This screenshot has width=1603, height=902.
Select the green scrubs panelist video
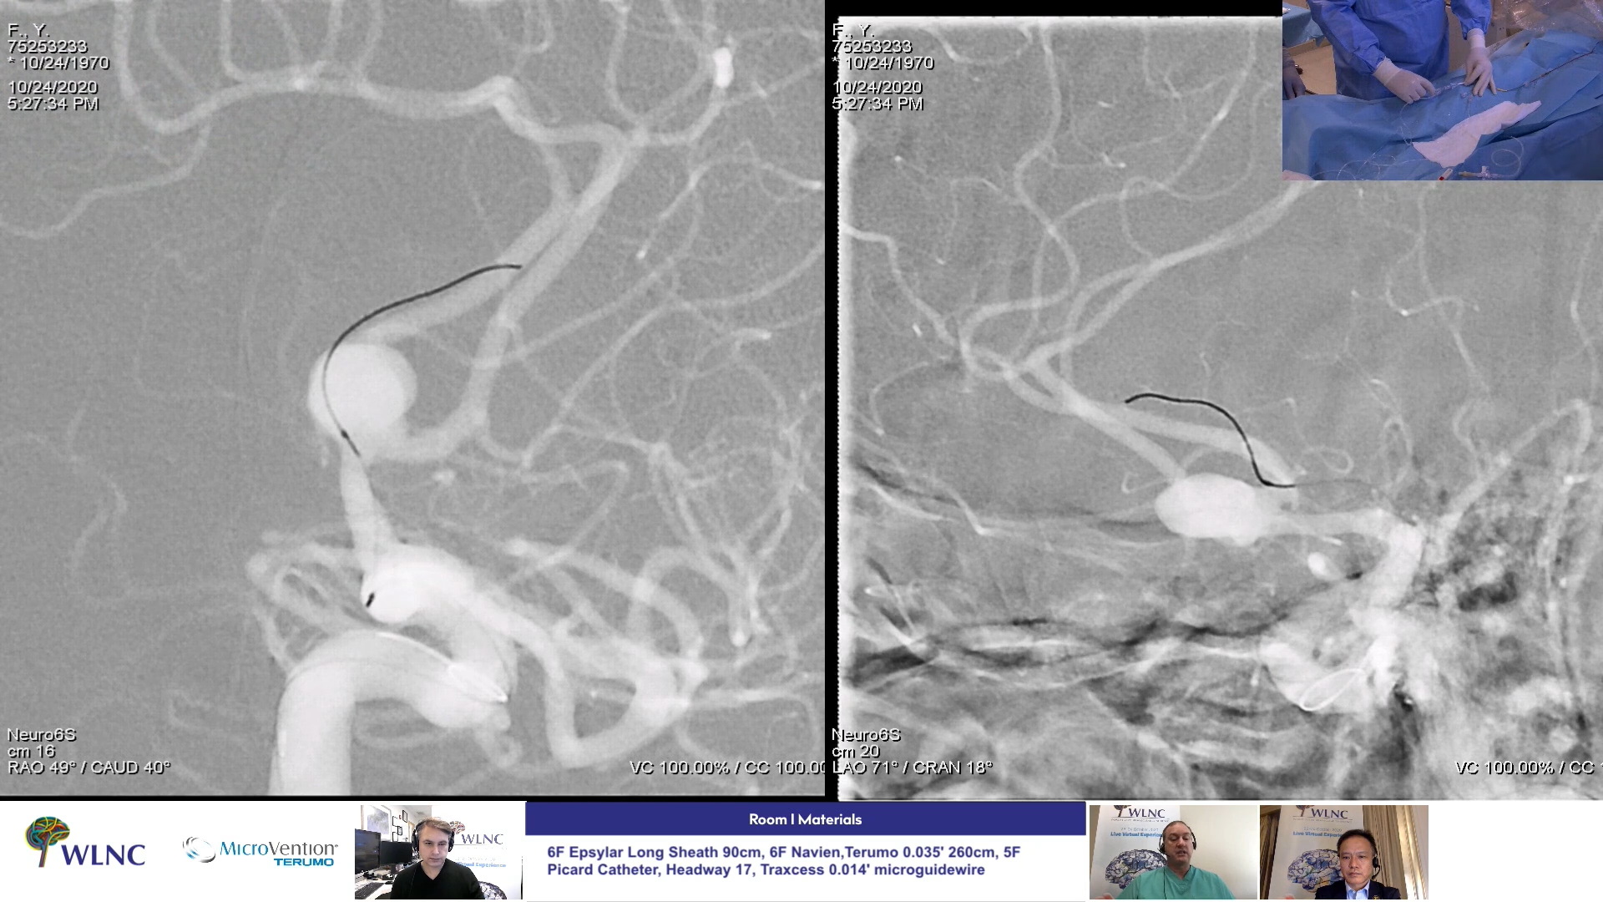(1173, 852)
